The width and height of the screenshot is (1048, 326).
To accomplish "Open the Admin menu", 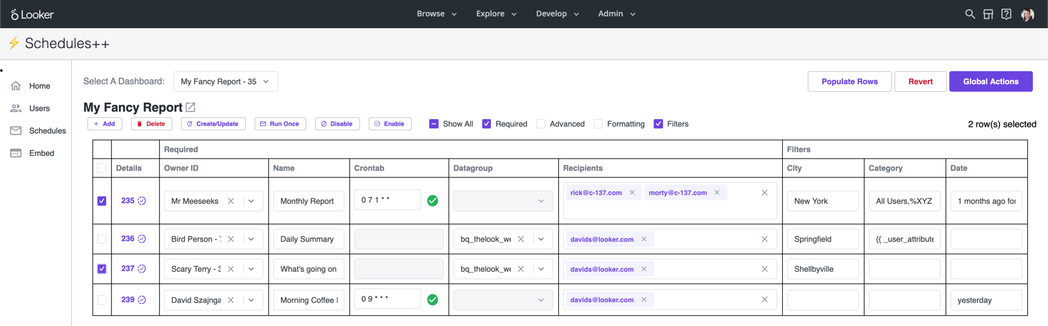I will [616, 14].
